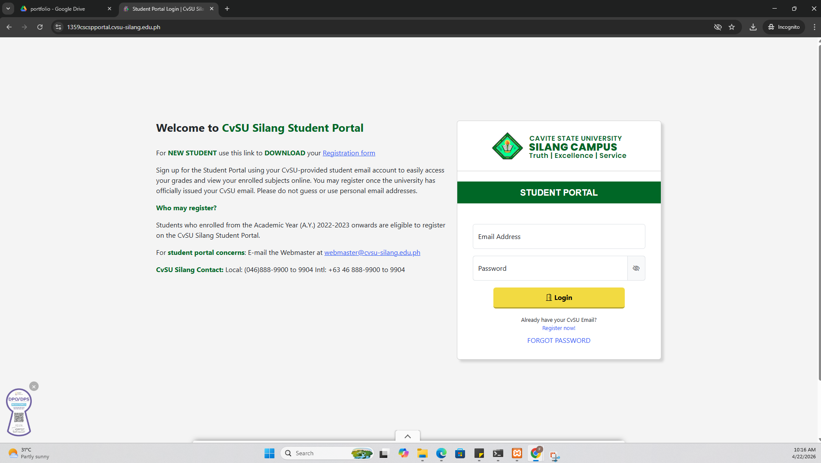
Task: Open the weather widget showing 31°C
Action: (28, 453)
